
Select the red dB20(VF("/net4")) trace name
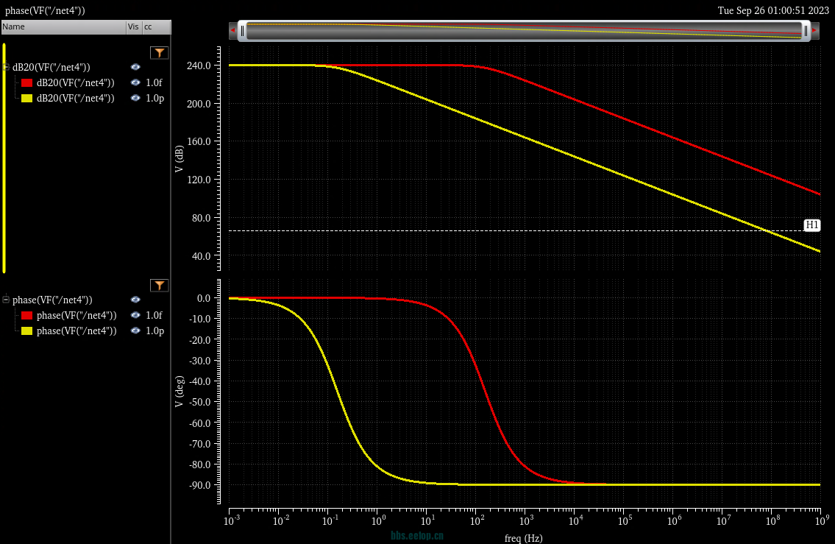click(76, 82)
